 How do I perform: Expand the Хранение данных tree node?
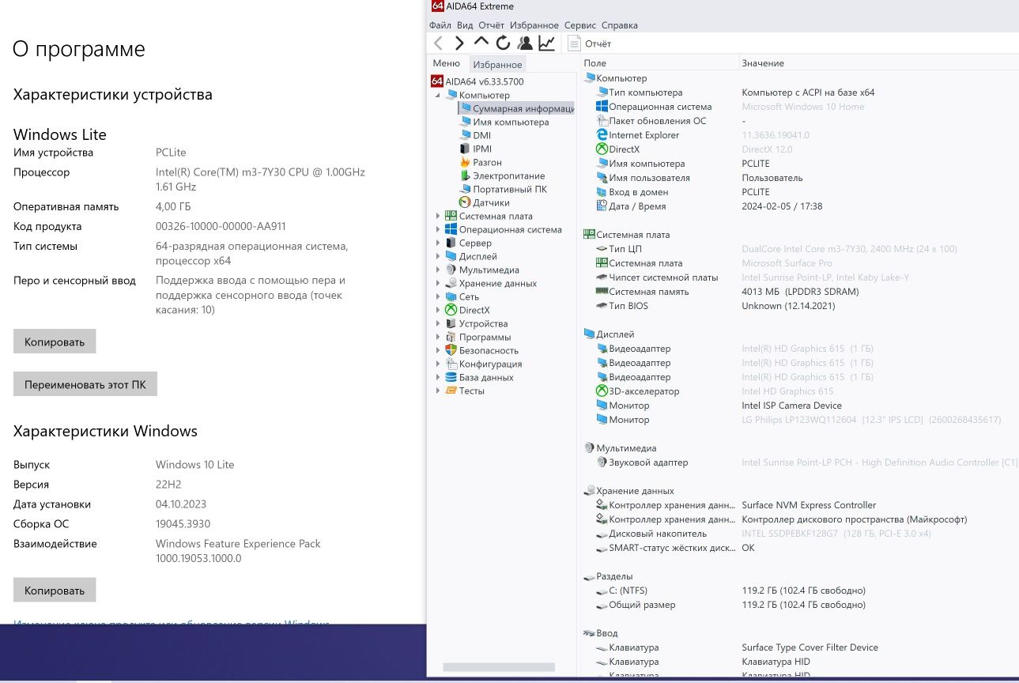[438, 283]
